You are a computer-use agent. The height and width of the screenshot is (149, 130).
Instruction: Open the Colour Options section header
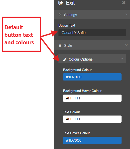tap(92, 59)
